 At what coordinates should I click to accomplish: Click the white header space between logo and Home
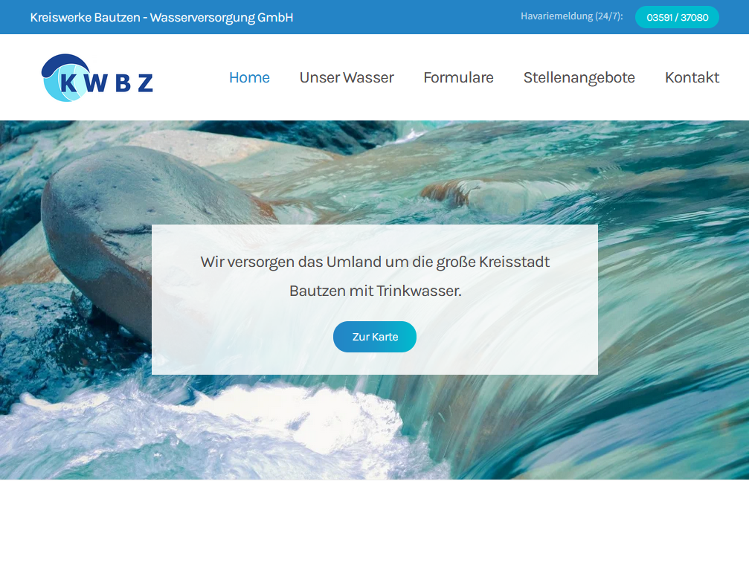pyautogui.click(x=191, y=77)
